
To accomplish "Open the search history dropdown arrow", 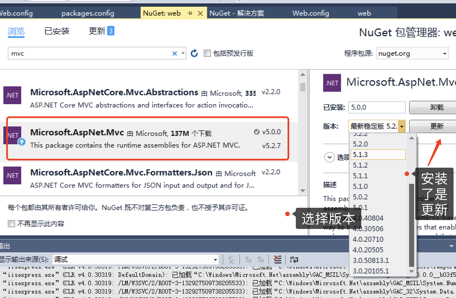I will [x=183, y=53].
